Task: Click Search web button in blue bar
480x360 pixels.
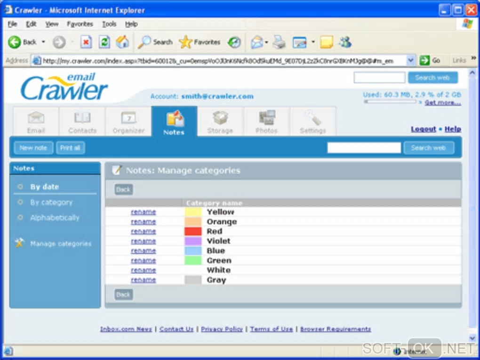Action: click(x=429, y=148)
